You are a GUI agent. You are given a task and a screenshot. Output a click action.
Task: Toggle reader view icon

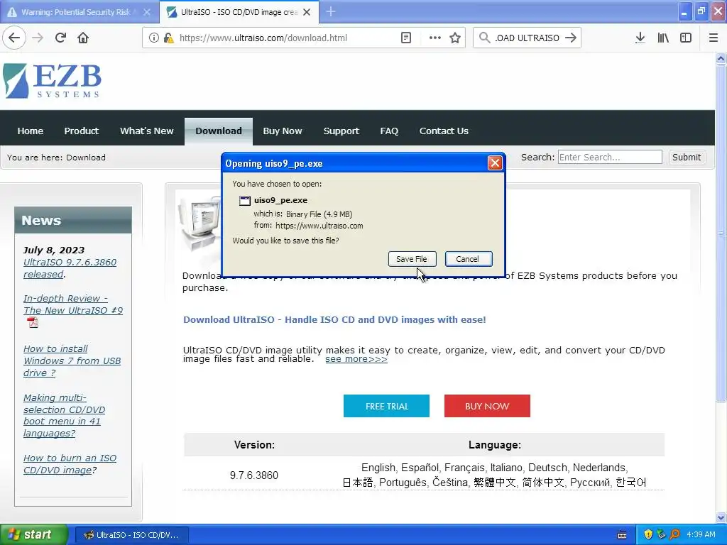(x=405, y=38)
